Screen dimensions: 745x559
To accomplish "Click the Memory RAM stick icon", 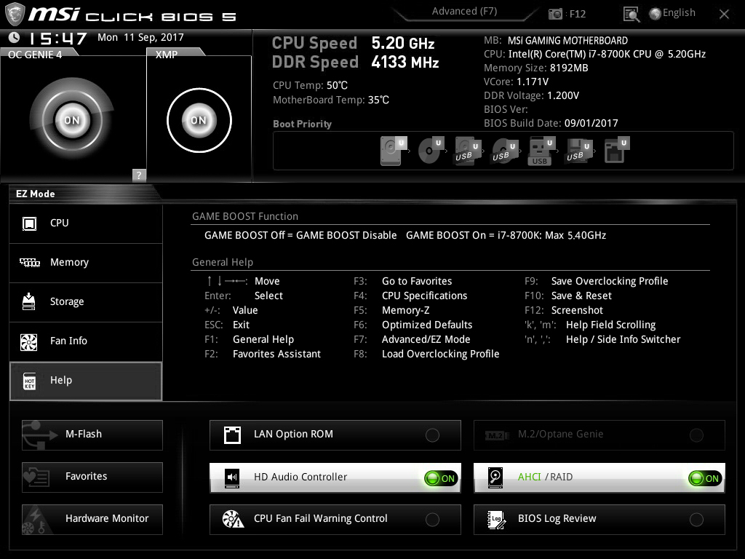I will coord(29,262).
